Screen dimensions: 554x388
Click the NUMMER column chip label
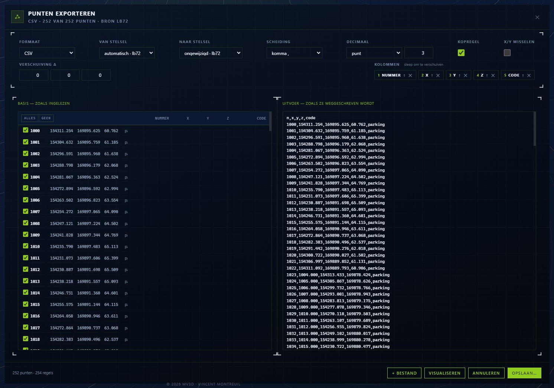click(x=391, y=75)
